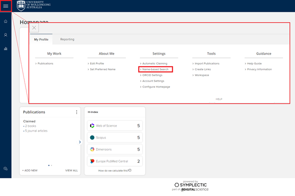Image resolution: width=295 pixels, height=196 pixels.
Task: Open the hamburger navigation menu
Action: pos(5,6)
